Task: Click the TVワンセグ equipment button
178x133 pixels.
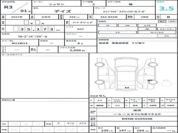Action: (x=157, y=32)
